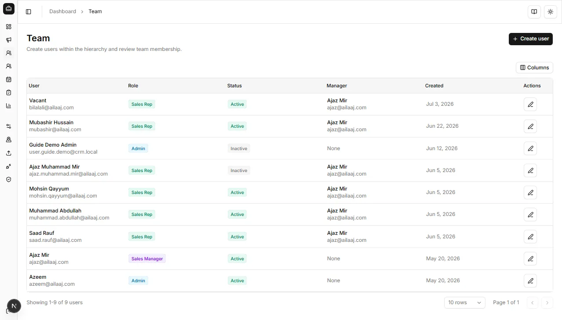The height and width of the screenshot is (320, 562).
Task: Open the book documentation icon in header
Action: pyautogui.click(x=534, y=12)
